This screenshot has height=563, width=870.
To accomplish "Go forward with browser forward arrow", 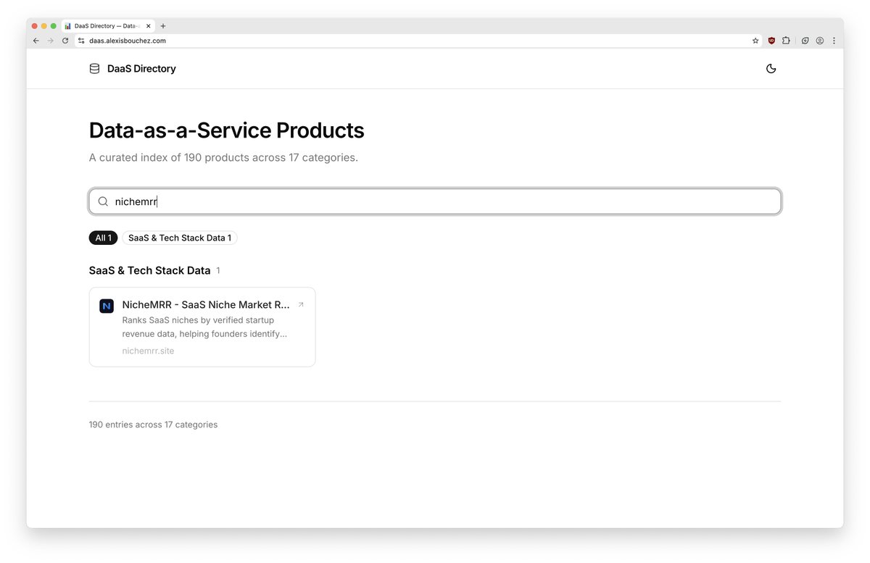I will pyautogui.click(x=51, y=41).
